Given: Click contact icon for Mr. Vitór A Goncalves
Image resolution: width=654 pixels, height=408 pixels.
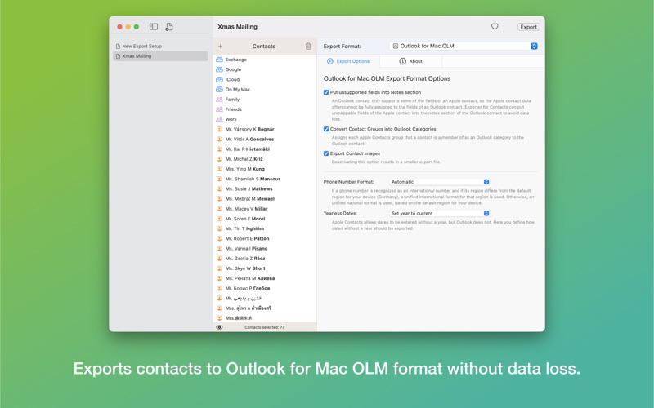Looking at the screenshot, I should click(219, 139).
